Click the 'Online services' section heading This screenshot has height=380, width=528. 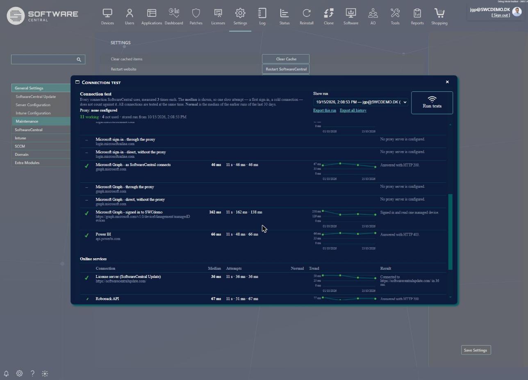pyautogui.click(x=93, y=259)
